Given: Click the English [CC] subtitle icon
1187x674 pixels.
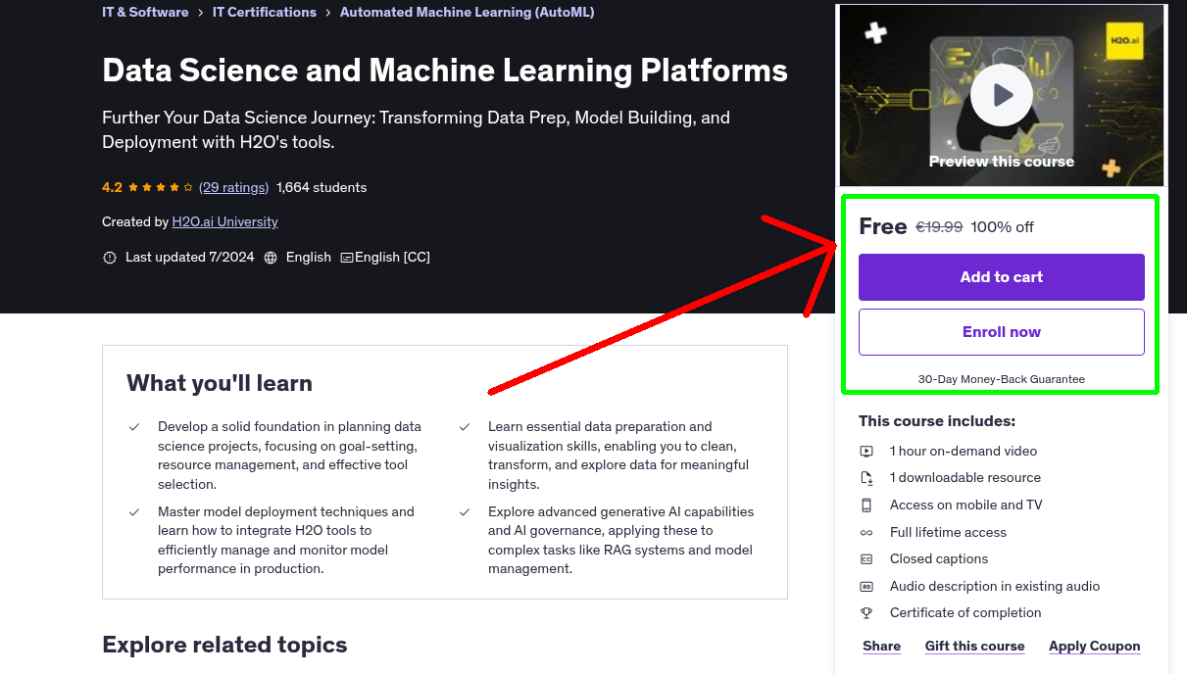Looking at the screenshot, I should point(346,257).
